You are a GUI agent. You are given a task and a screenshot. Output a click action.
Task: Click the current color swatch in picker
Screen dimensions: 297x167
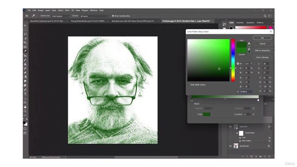[x=241, y=51]
